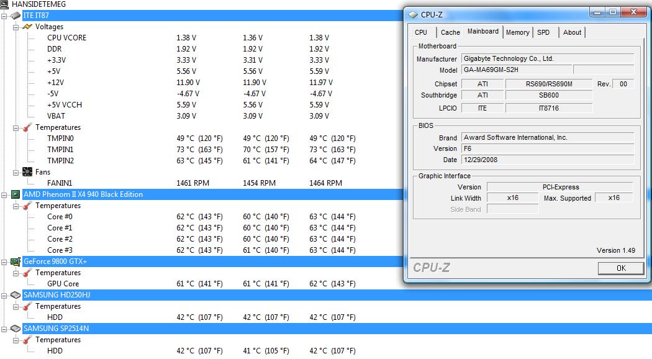Screen dimensions: 652x359
Task: Click the thermometer icon under SAMSUNG HD250HJ
Action: [x=27, y=306]
